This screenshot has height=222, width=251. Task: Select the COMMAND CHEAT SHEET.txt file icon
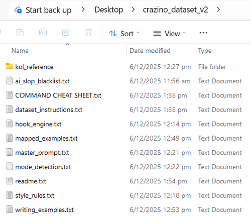click(x=10, y=95)
